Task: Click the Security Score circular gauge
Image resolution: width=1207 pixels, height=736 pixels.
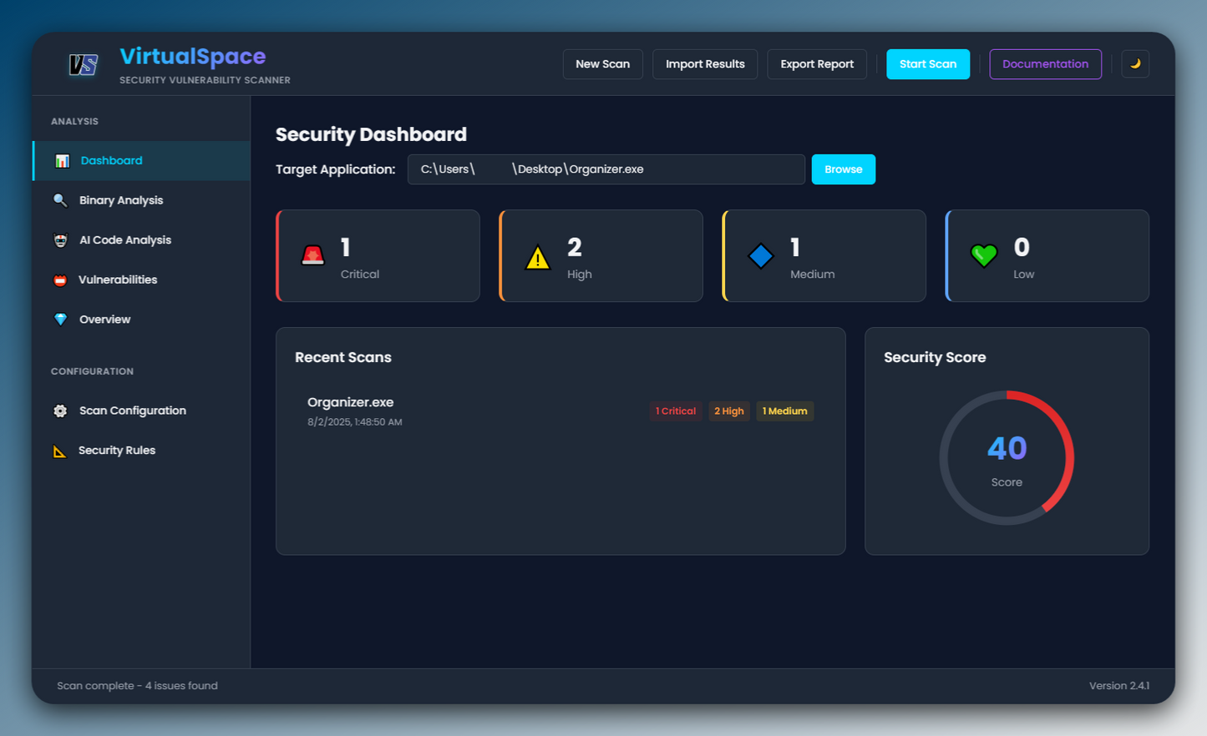Action: tap(1007, 458)
